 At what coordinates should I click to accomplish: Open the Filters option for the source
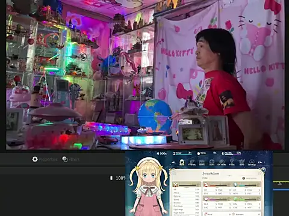[x=70, y=160]
